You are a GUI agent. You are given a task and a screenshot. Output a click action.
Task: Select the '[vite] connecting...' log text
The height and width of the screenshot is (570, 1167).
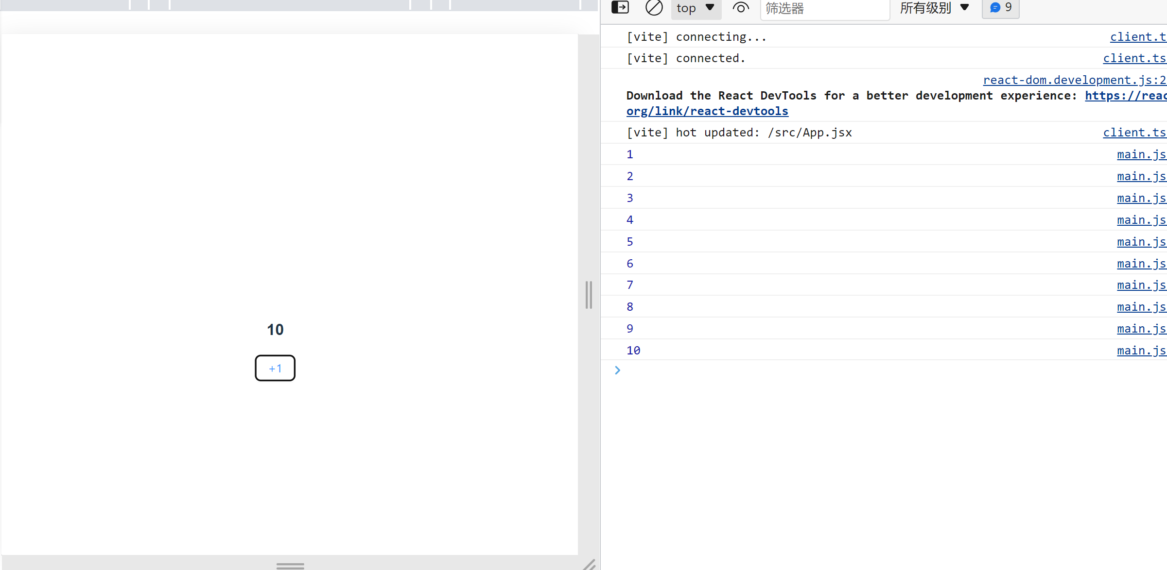click(697, 37)
